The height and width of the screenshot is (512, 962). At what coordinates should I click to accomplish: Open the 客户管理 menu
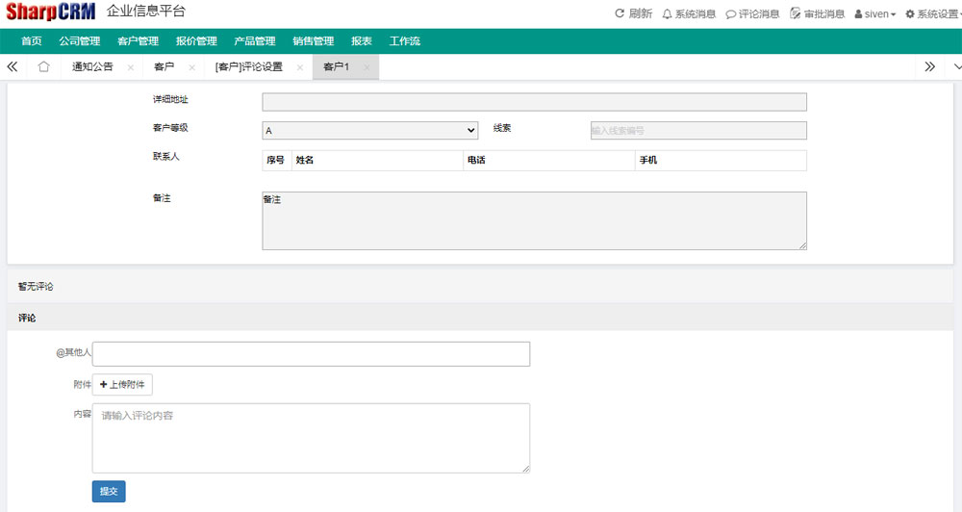click(x=138, y=41)
